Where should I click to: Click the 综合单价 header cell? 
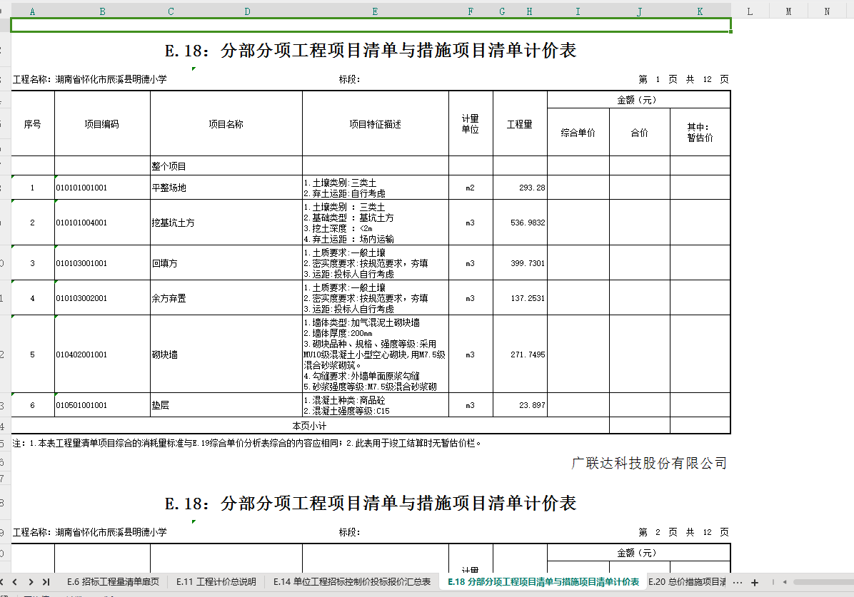(x=578, y=133)
